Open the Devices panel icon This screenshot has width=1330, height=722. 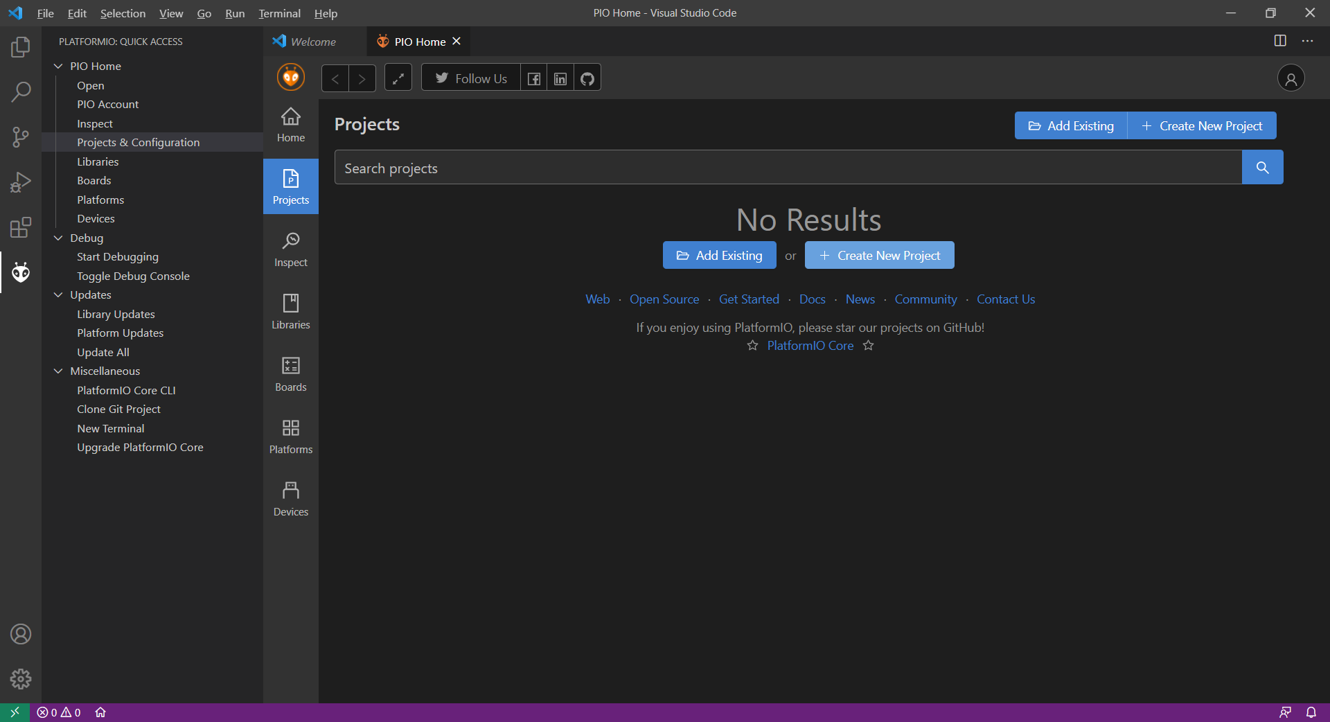(290, 498)
